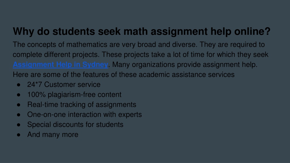The width and height of the screenshot is (290, 163).
Task: Select the "100% plagiarism-free content" bullet text
Action: pyautogui.click(x=74, y=95)
